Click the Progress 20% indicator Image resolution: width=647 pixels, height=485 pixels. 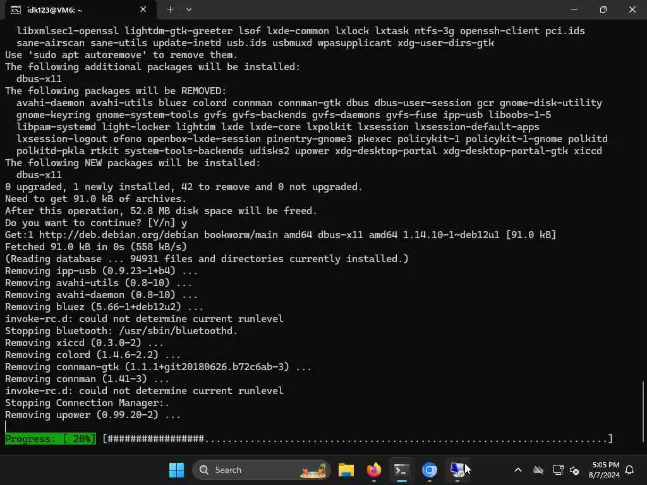click(51, 439)
